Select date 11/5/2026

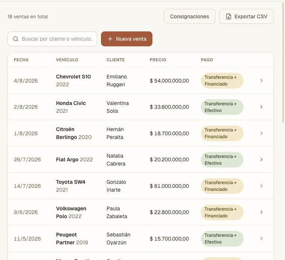point(27,239)
